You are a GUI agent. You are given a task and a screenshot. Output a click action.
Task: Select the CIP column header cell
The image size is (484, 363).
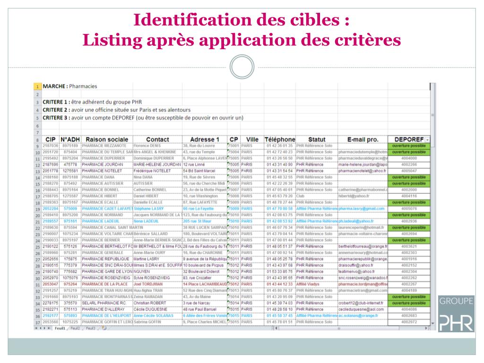click(x=51, y=139)
